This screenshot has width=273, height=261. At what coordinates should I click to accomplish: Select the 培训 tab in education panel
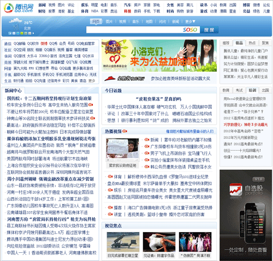[252, 90]
